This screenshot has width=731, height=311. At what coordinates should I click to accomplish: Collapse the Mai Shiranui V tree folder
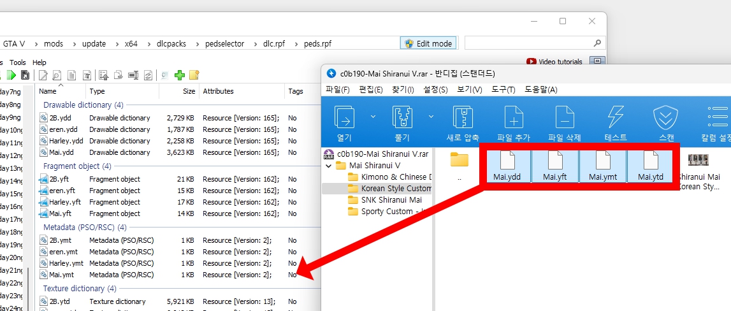point(329,166)
